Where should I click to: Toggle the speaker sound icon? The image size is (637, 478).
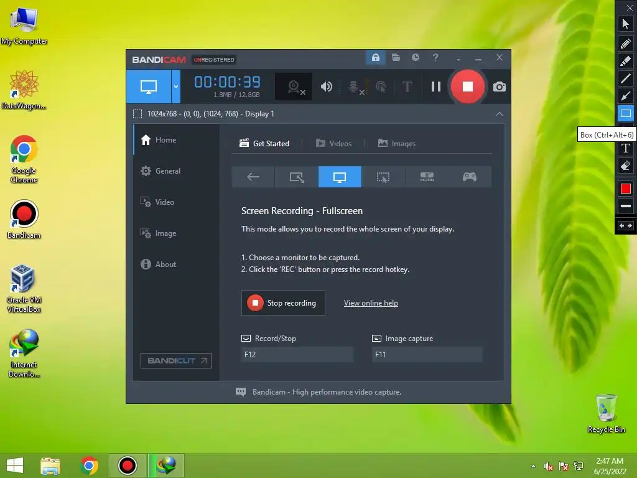point(326,87)
